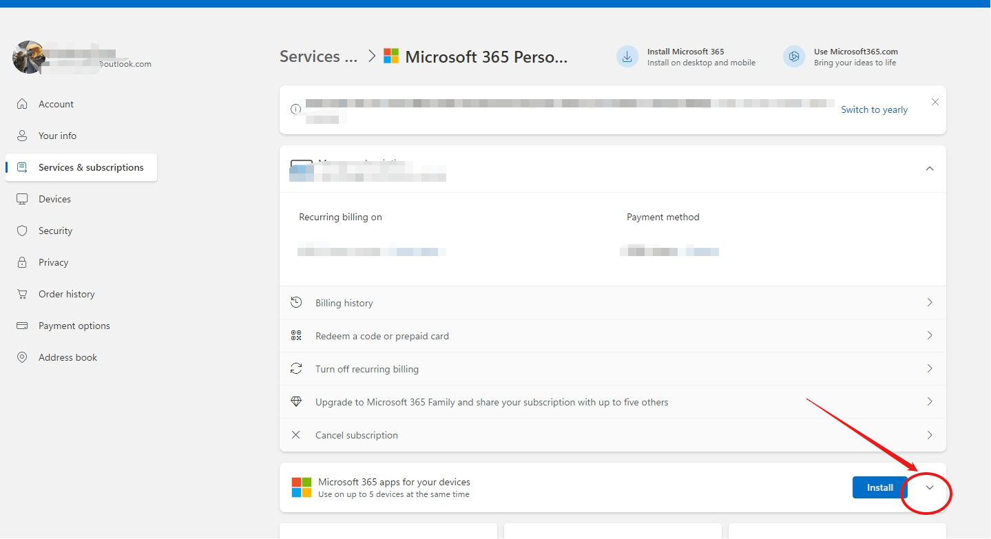
Task: Click the Security shield icon
Action: 22,231
